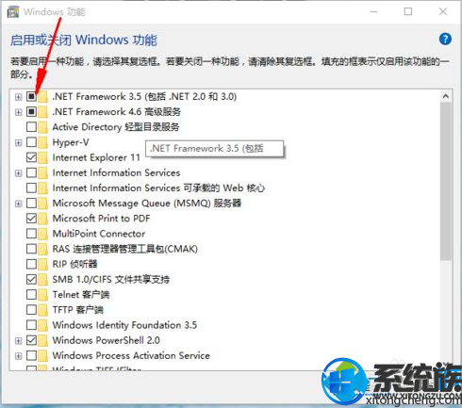Click the Windows Features title bar icon

click(x=13, y=12)
